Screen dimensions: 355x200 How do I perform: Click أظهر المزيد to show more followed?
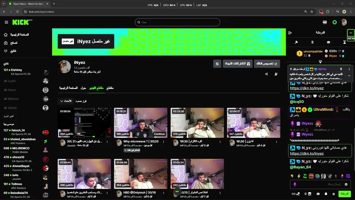pos(9,116)
